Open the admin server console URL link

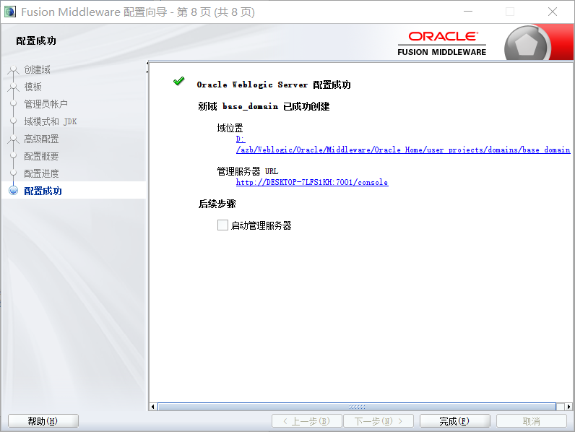(x=312, y=182)
